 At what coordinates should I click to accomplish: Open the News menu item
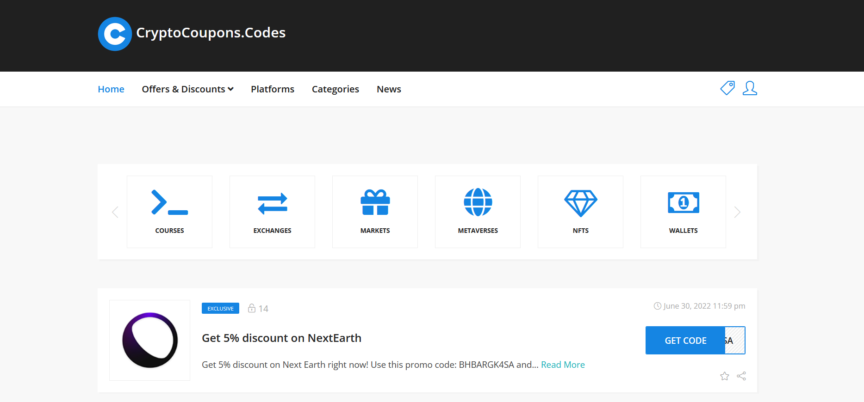(x=389, y=89)
